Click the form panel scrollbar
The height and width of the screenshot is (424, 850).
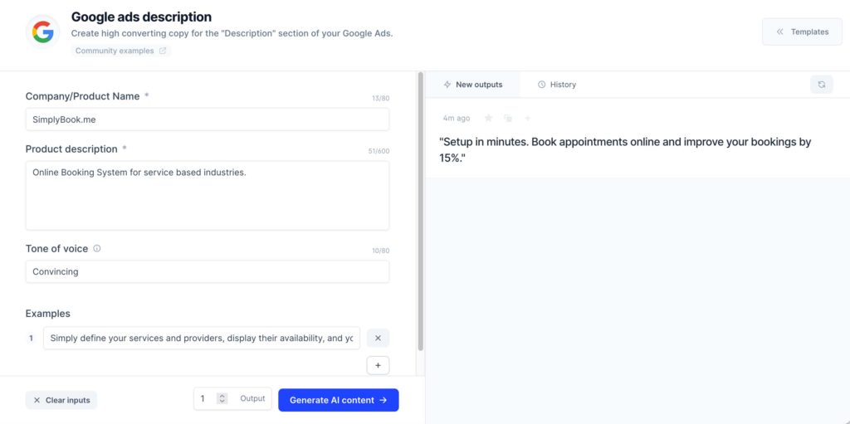pos(421,212)
